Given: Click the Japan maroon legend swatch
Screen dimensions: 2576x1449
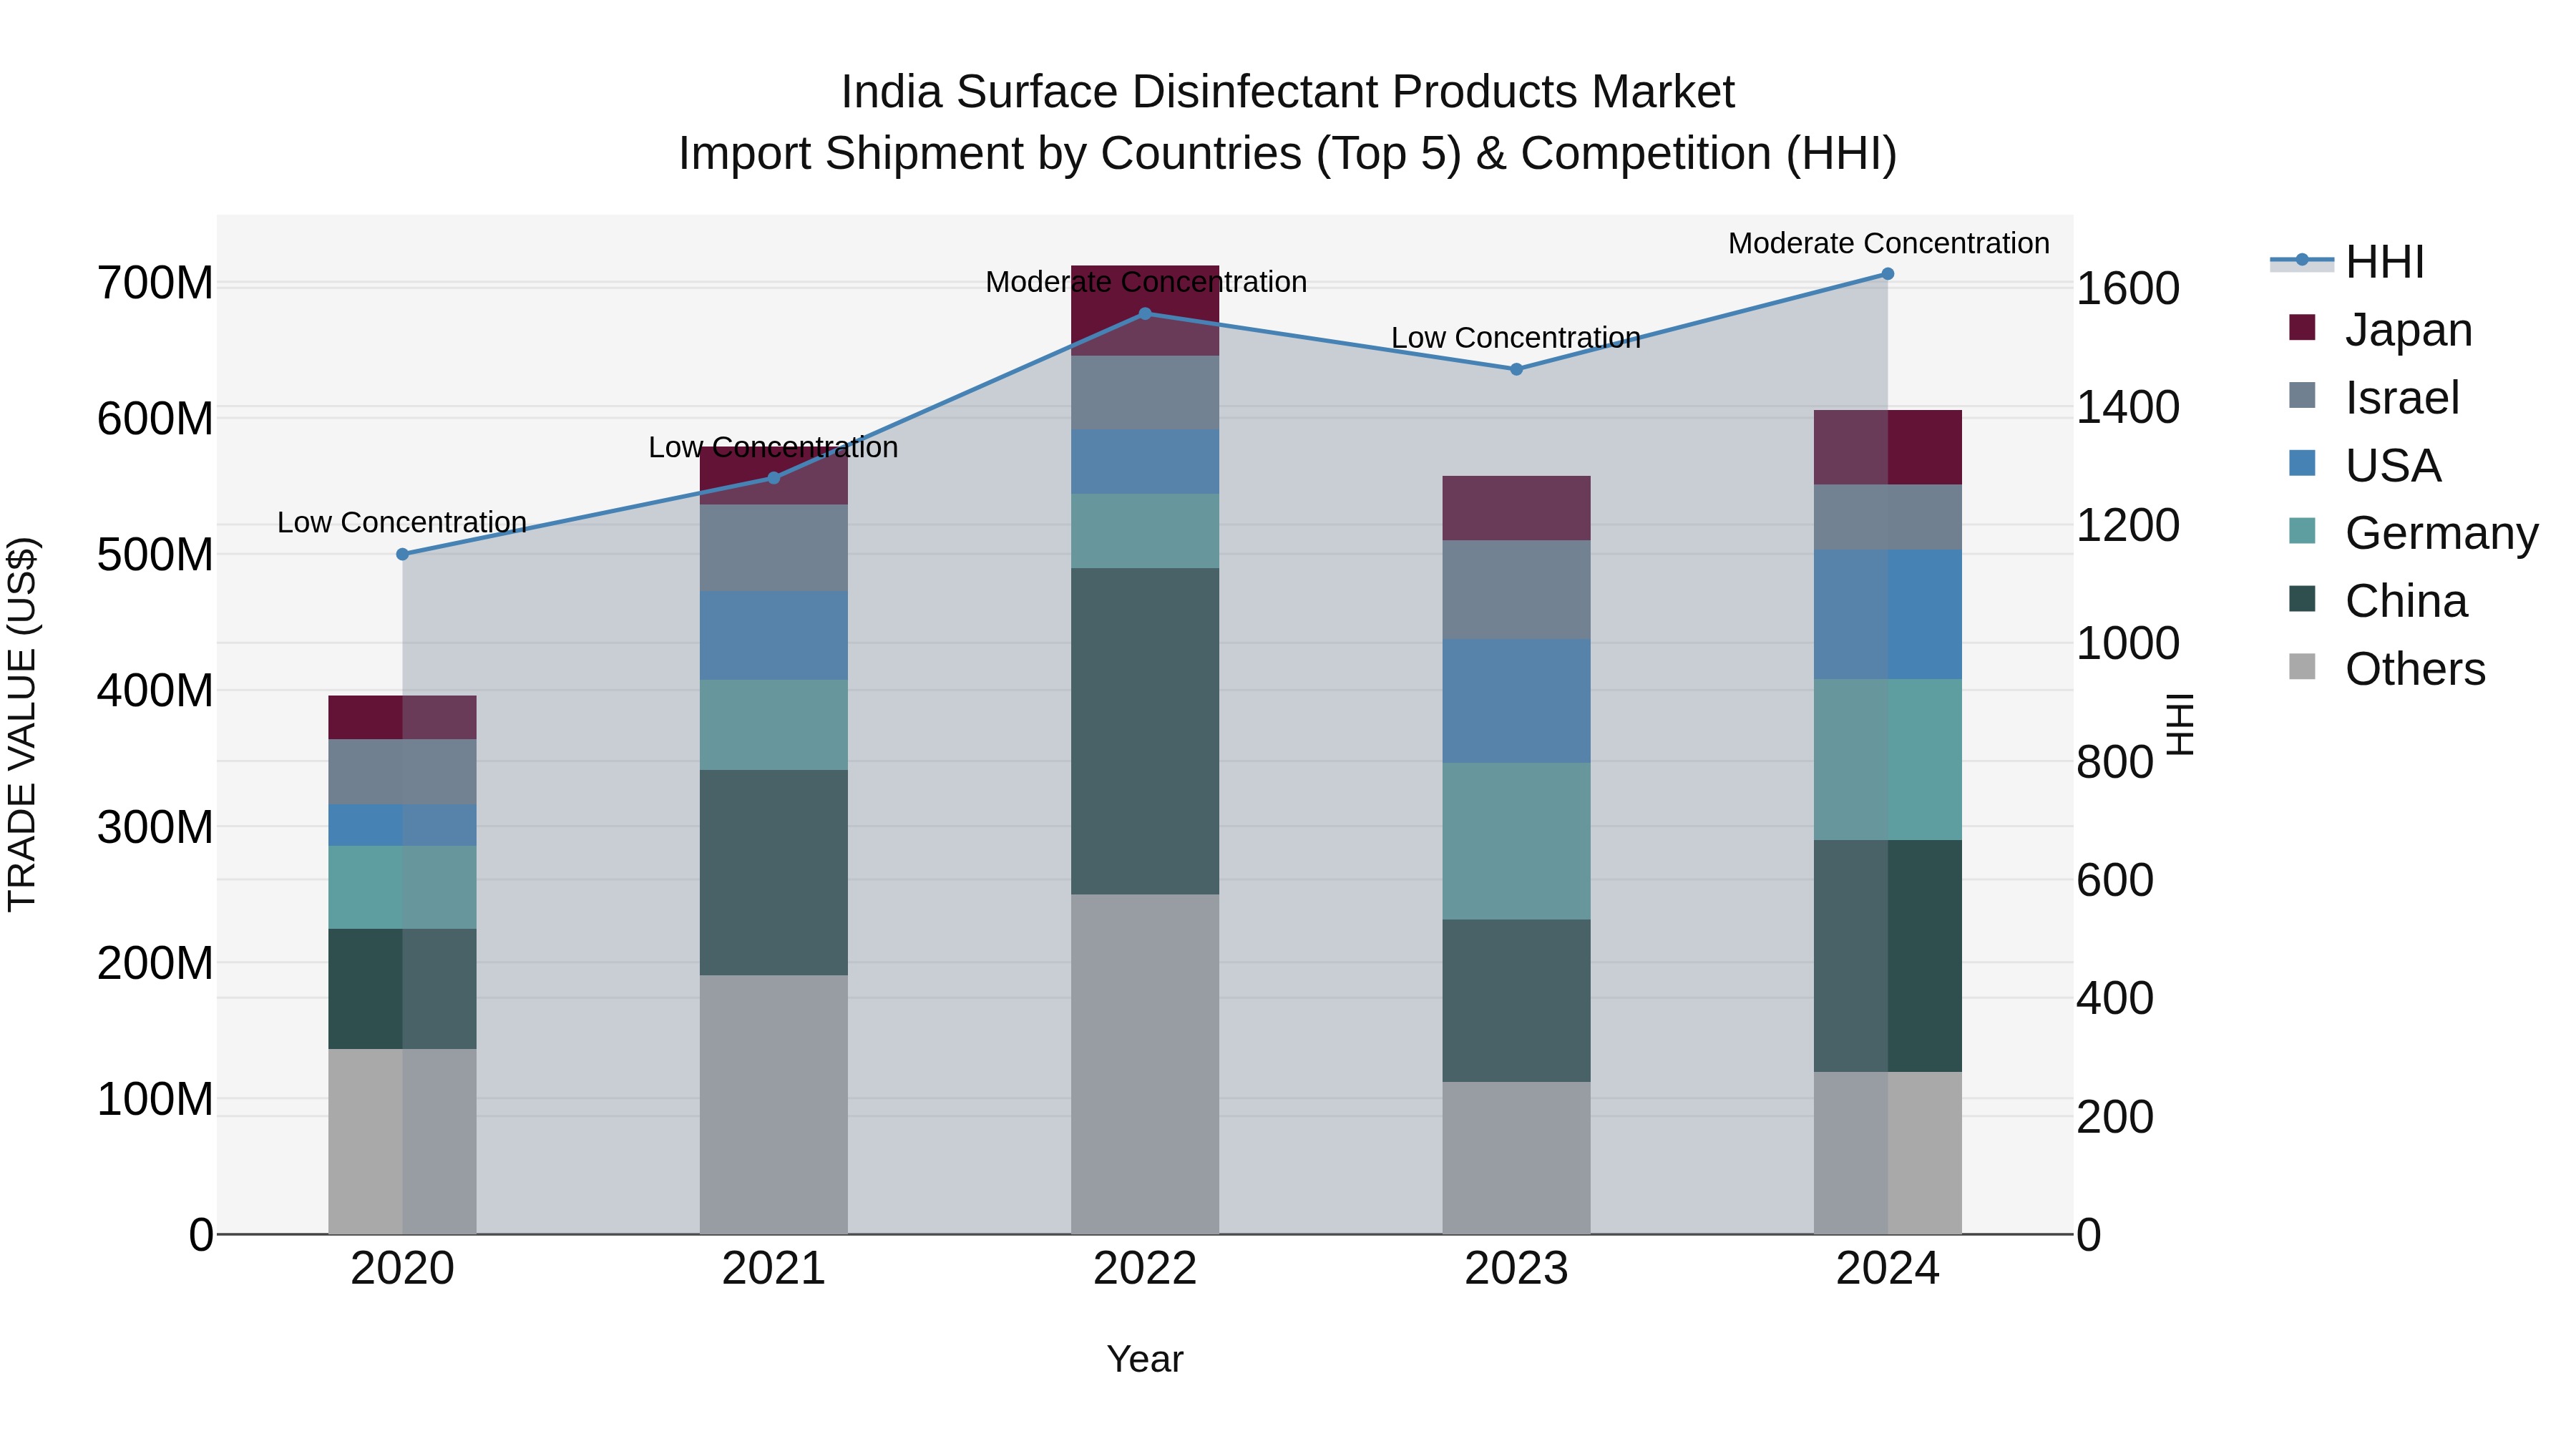Looking at the screenshot, I should 2302,327.
